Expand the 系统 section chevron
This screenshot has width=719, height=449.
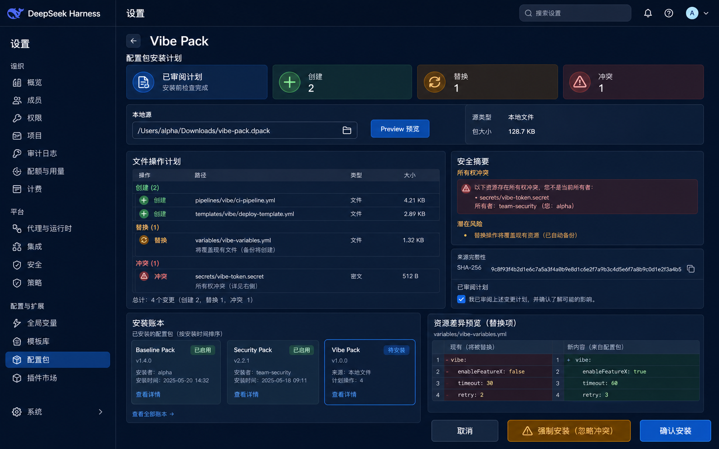pyautogui.click(x=100, y=412)
